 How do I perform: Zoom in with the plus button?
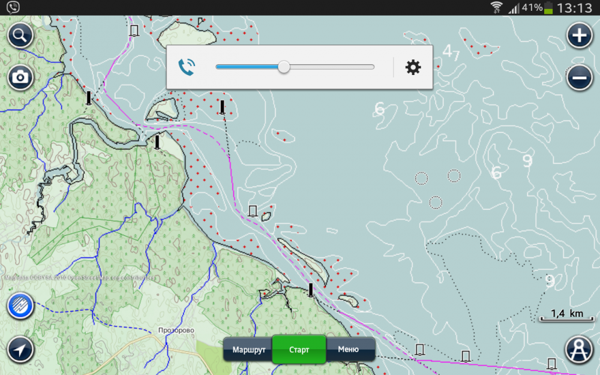(x=579, y=36)
